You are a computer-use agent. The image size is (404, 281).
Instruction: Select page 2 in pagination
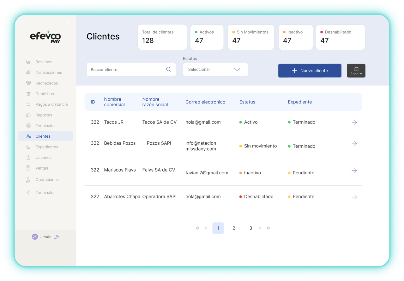coord(234,228)
